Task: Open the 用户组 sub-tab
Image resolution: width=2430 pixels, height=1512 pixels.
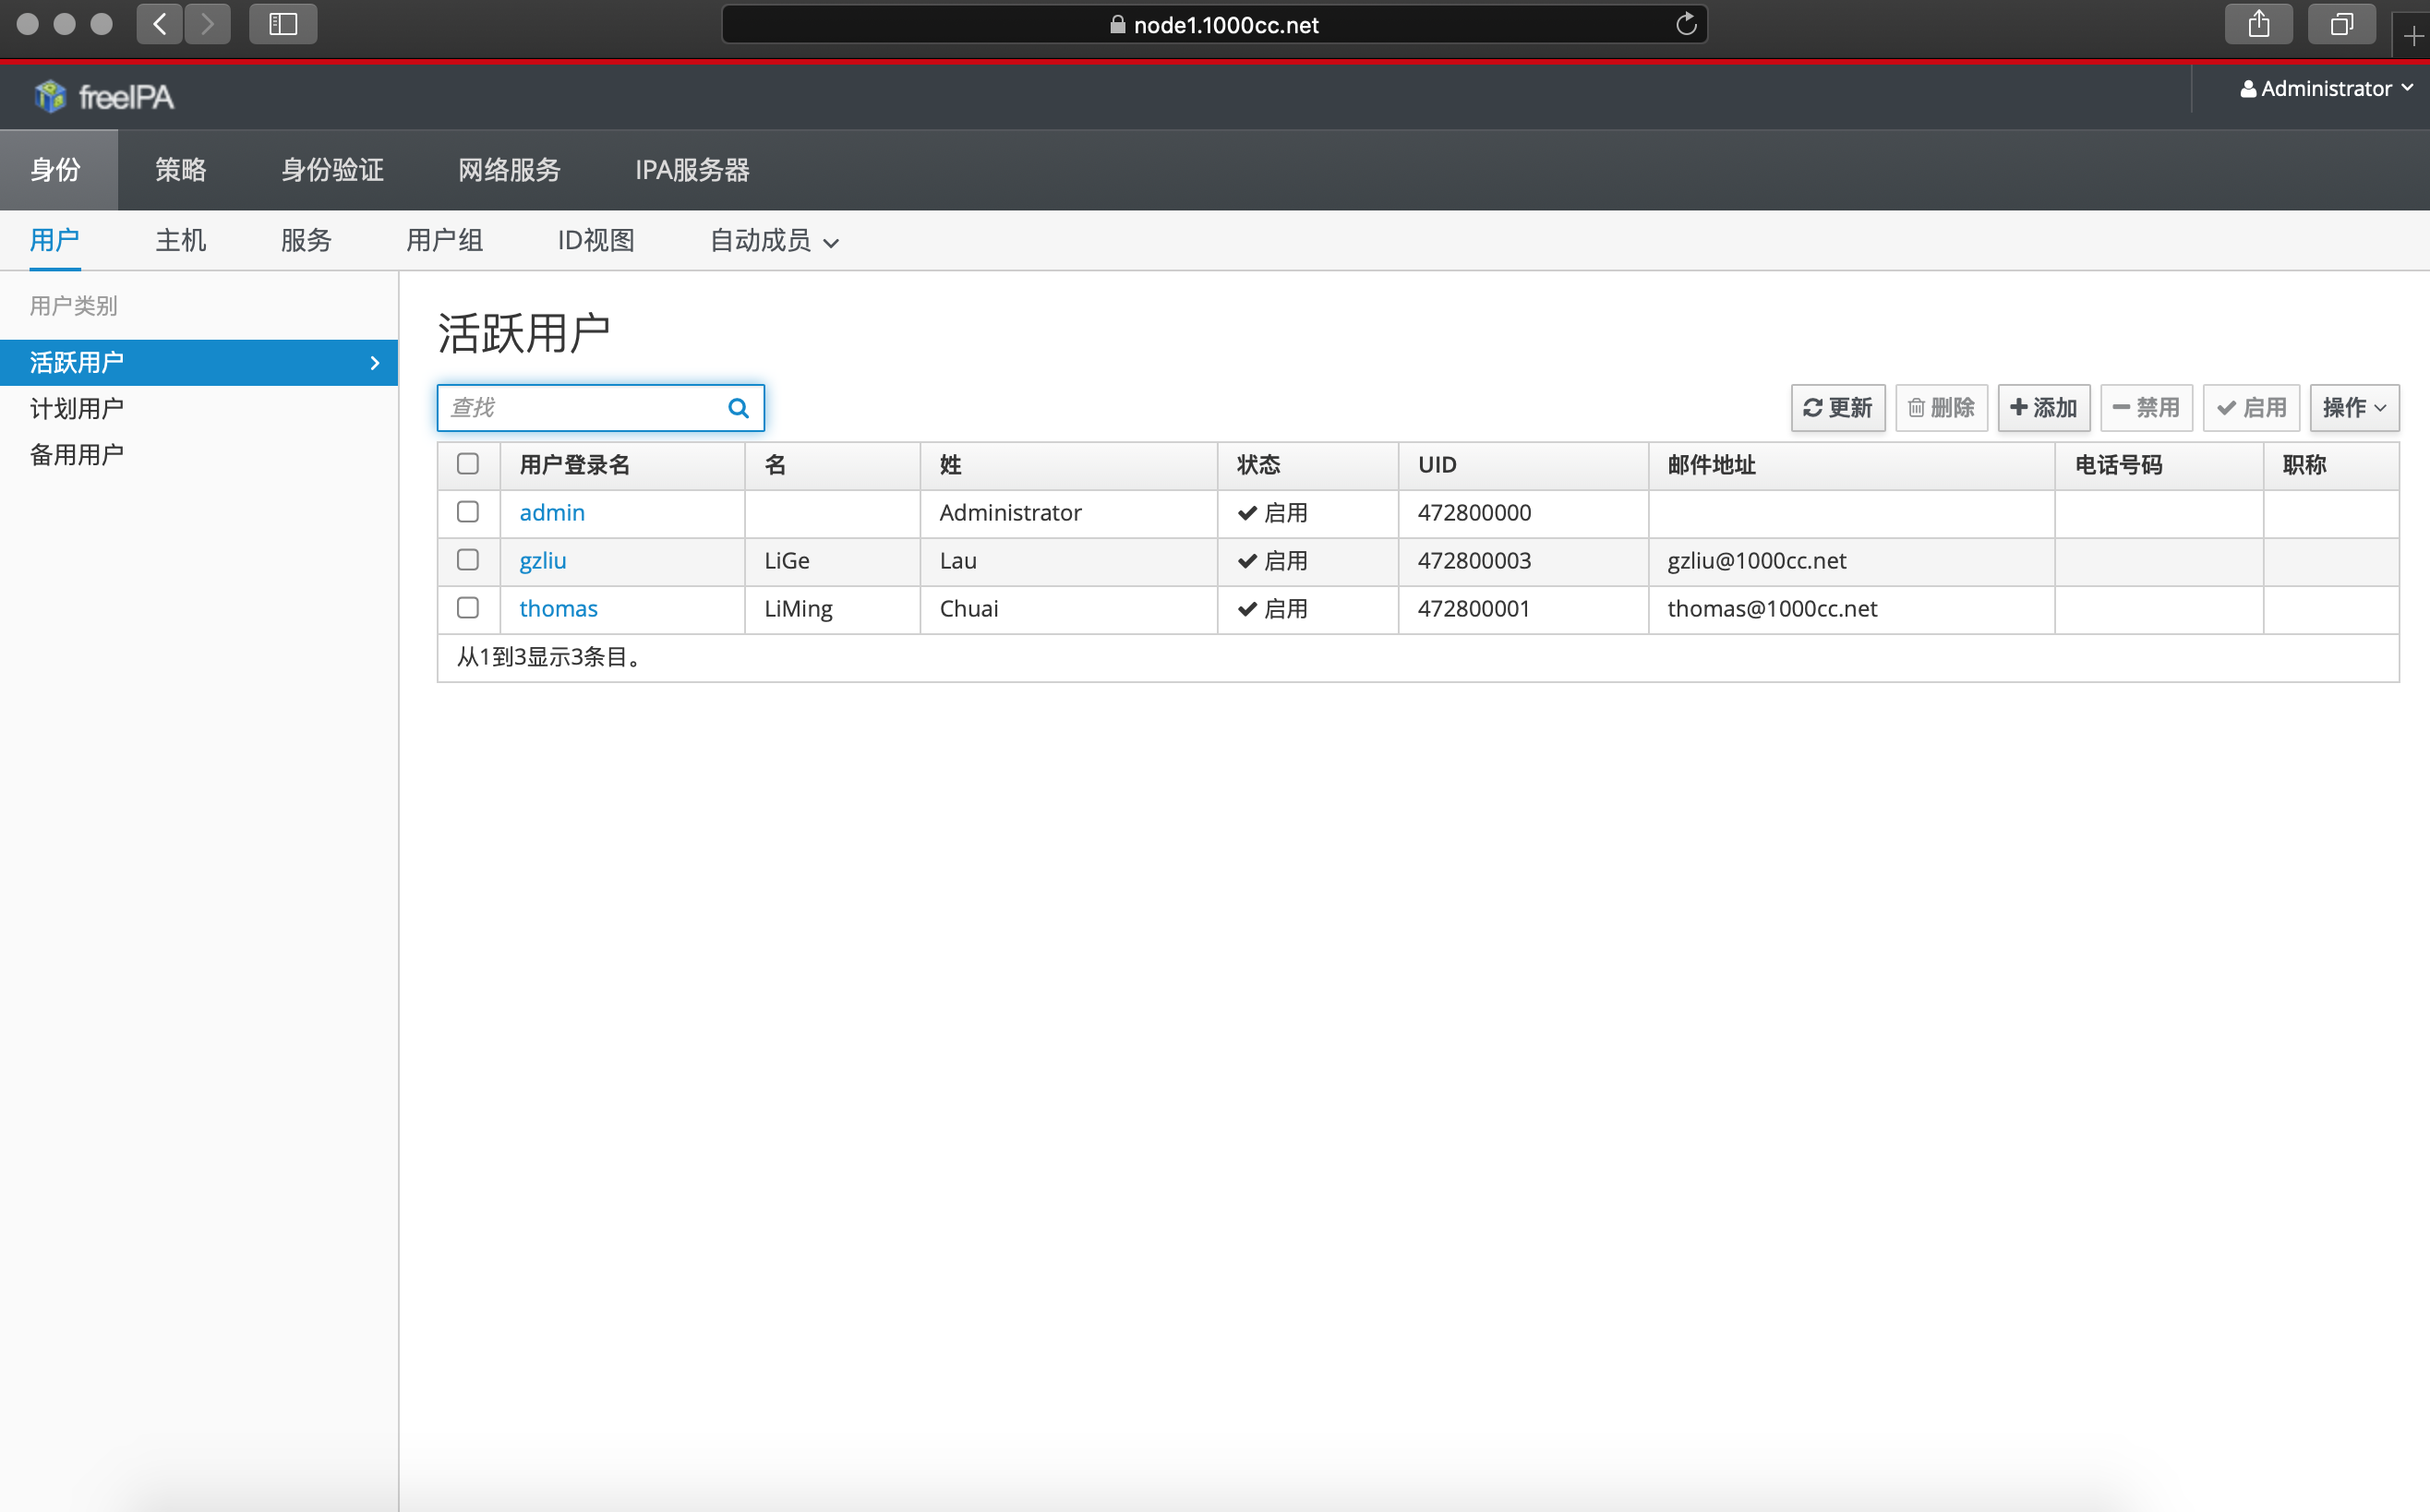Action: (x=444, y=241)
